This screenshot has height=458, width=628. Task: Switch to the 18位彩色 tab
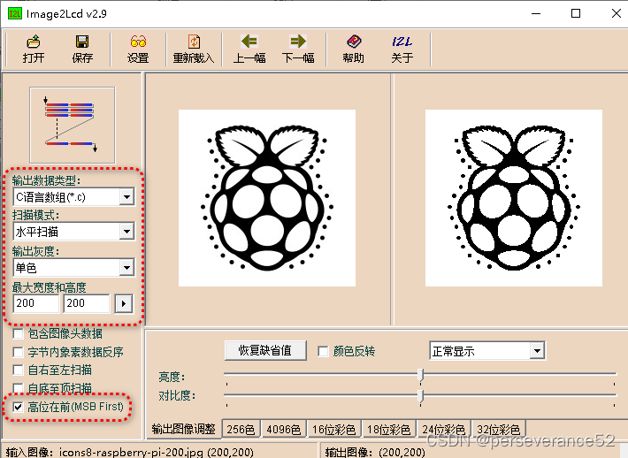[x=389, y=430]
